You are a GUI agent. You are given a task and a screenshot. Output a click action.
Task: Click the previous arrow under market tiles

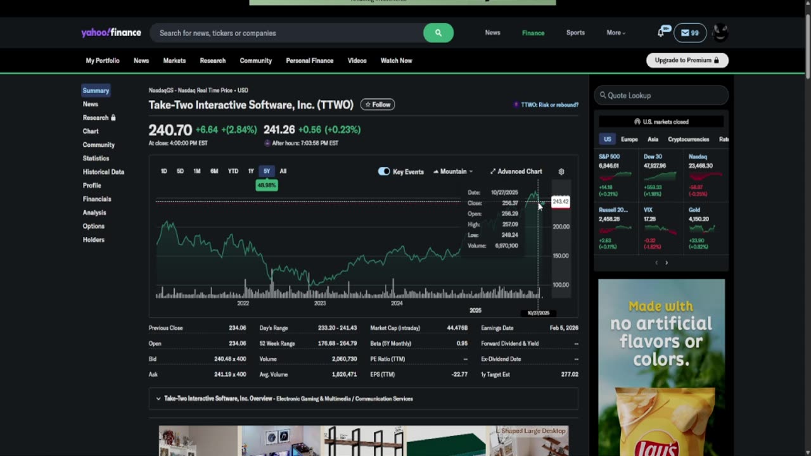pos(656,263)
